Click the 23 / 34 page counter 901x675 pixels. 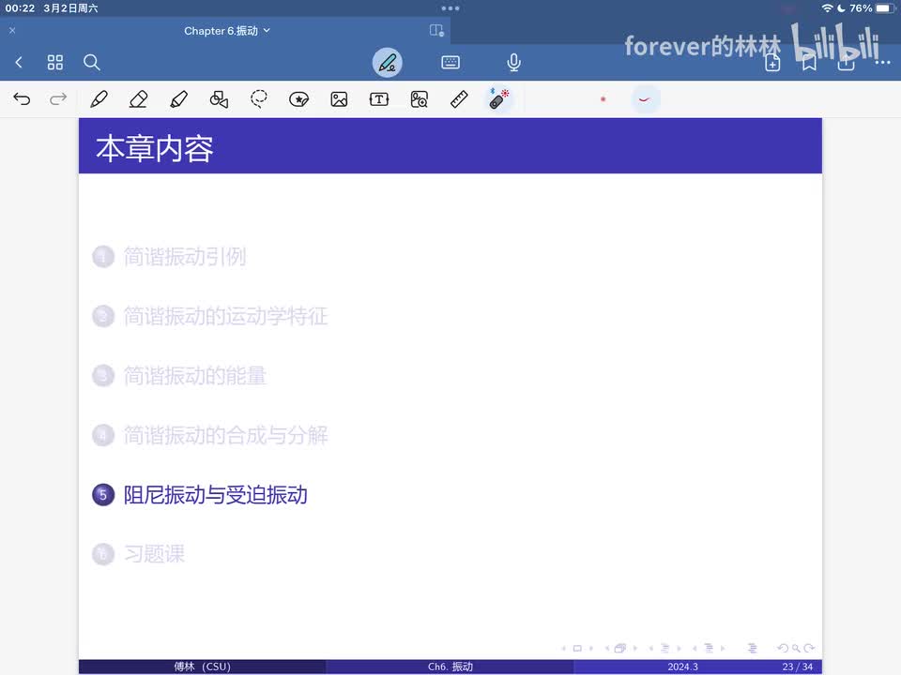[x=798, y=667]
